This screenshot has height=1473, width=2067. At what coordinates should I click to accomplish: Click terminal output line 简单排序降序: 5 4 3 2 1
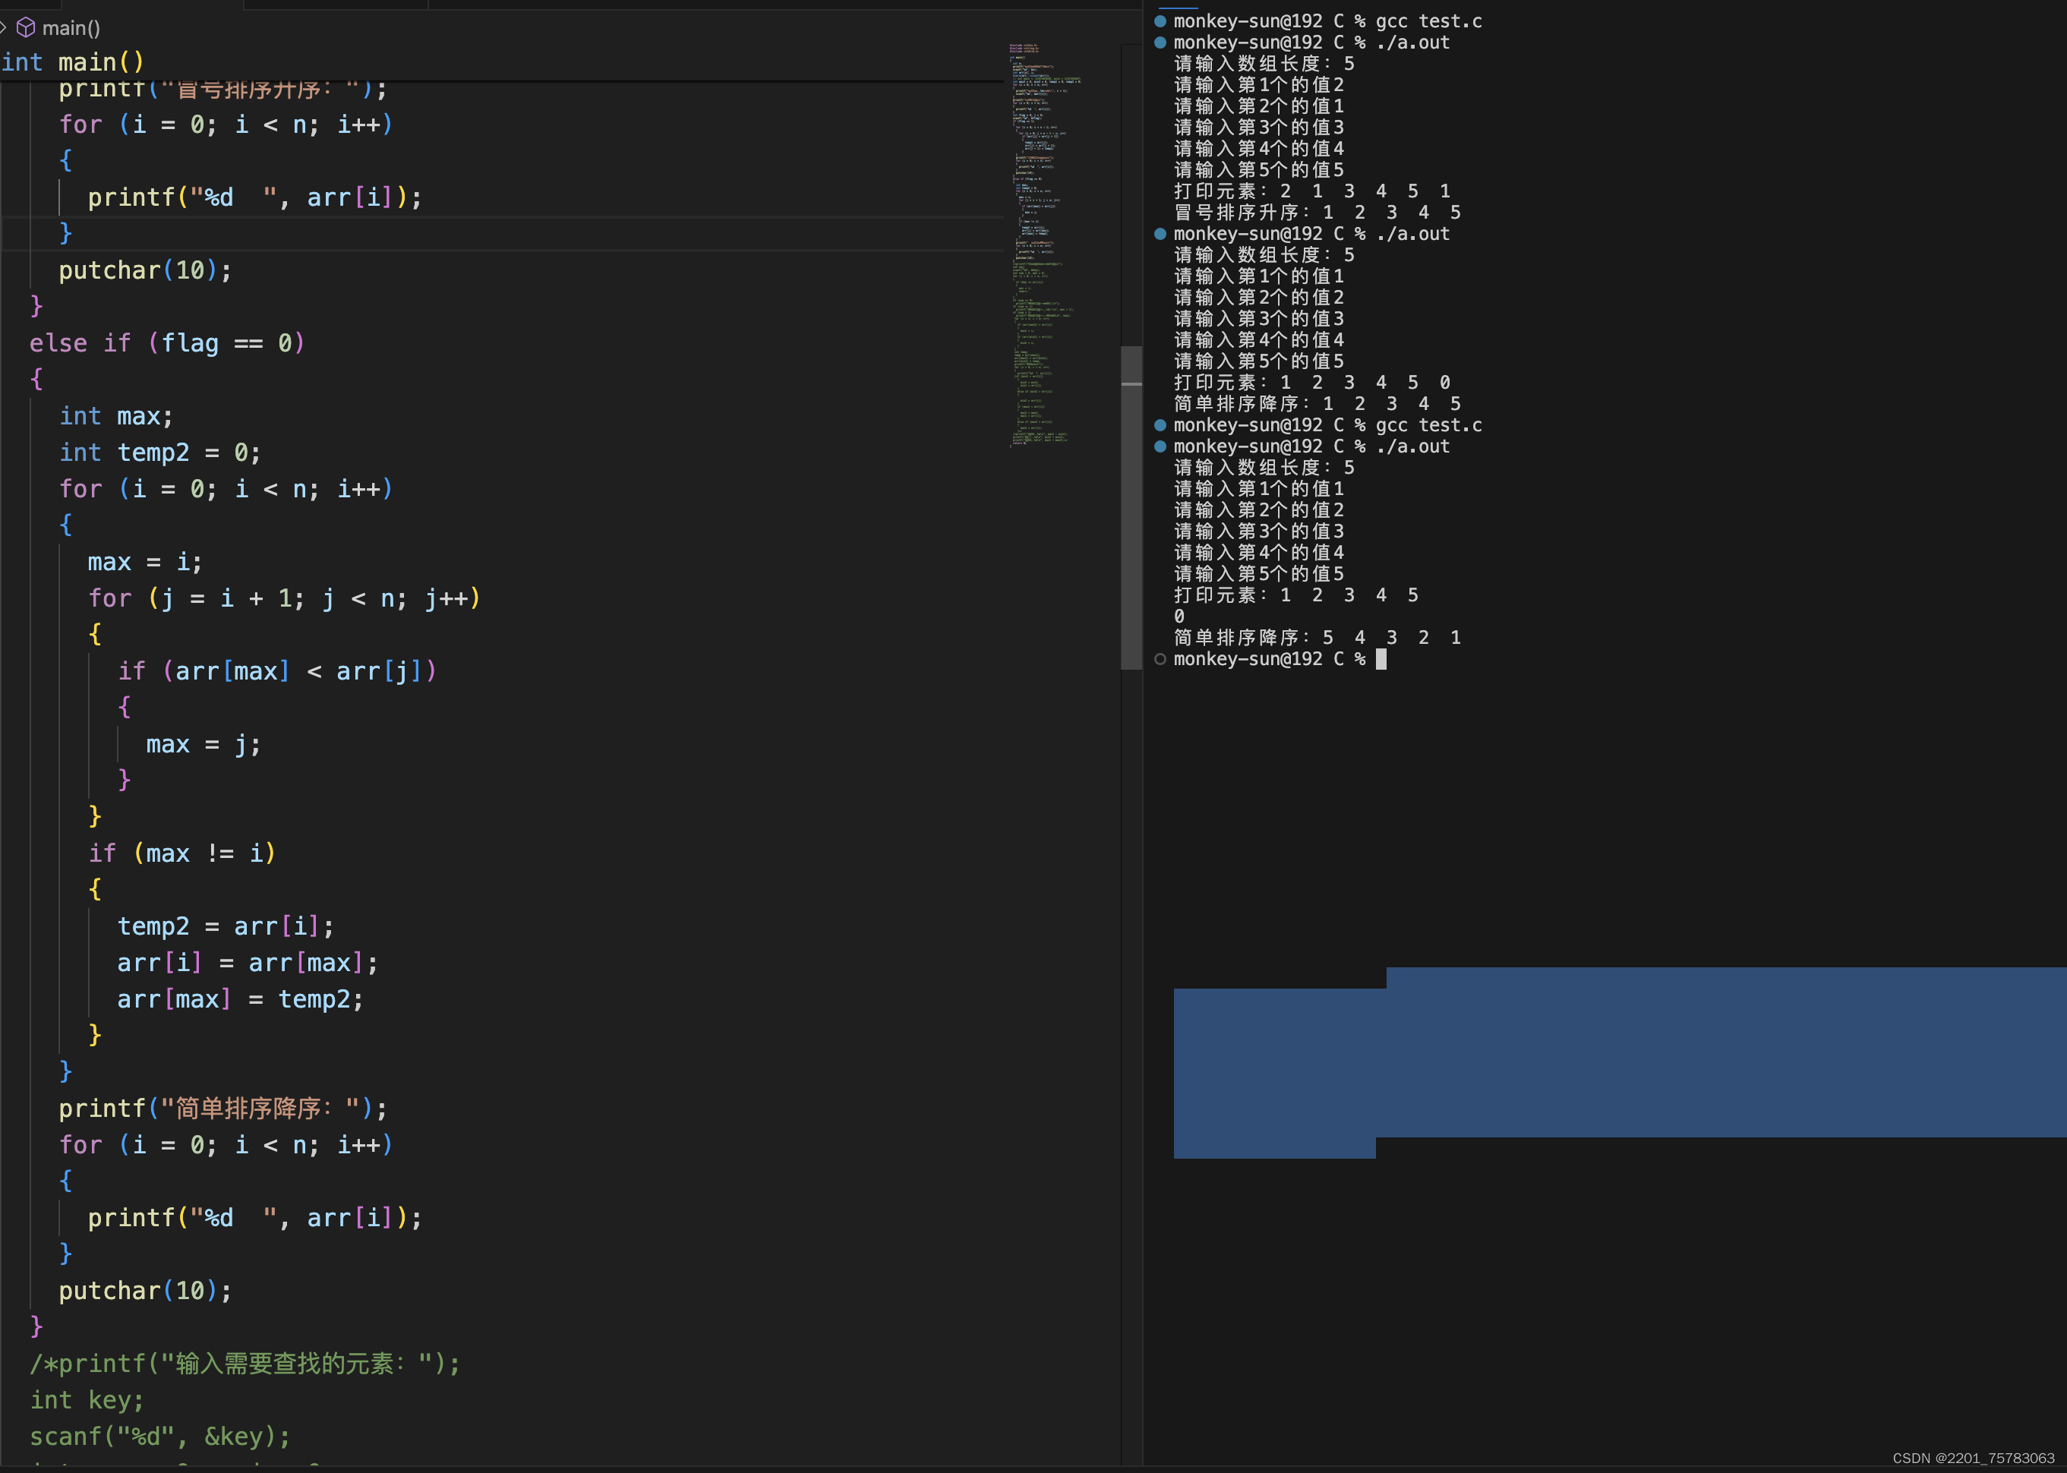click(1317, 638)
